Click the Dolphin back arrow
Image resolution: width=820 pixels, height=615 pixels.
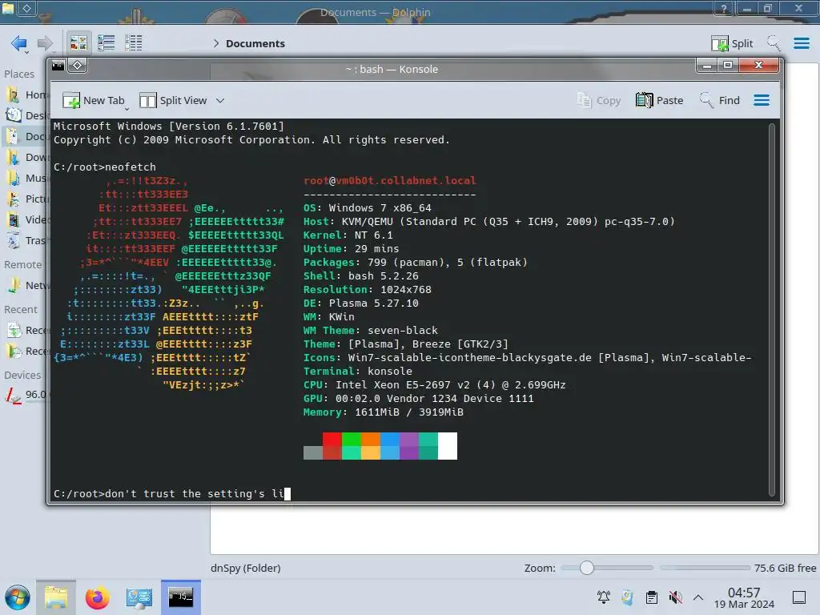(19, 43)
